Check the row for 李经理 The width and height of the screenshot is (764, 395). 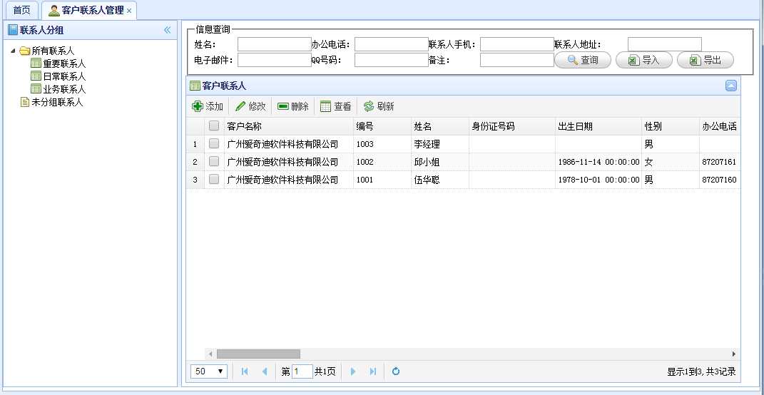click(x=214, y=144)
